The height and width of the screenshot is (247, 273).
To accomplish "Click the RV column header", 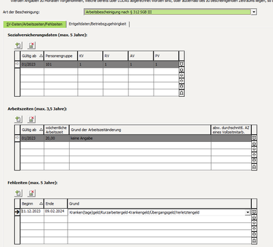I will click(115, 56).
